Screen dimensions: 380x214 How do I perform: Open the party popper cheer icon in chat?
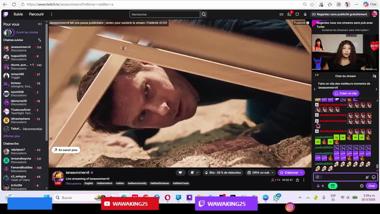click(367, 177)
